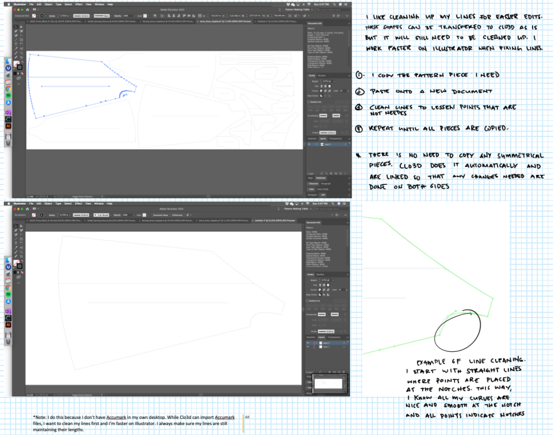Image resolution: width=553 pixels, height=435 pixels.
Task: Select the Zoom tool in top Illustrator window
Action: (x=21, y=53)
